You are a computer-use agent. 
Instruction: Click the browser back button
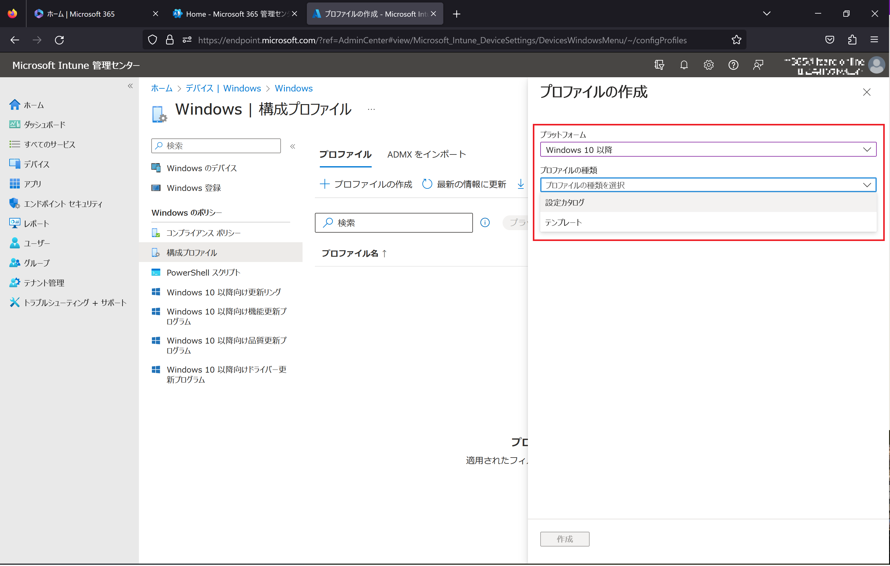pyautogui.click(x=15, y=40)
